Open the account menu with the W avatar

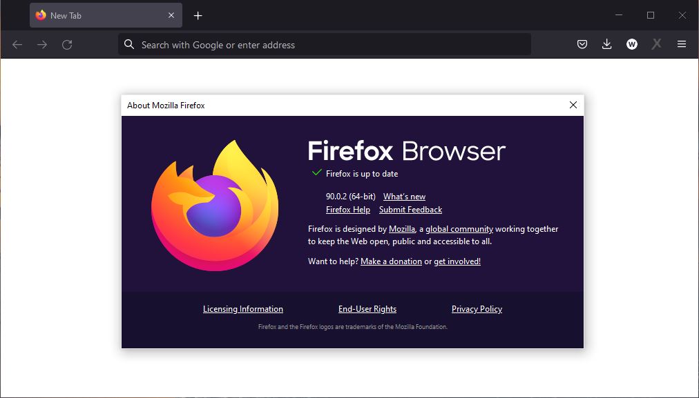pyautogui.click(x=631, y=43)
